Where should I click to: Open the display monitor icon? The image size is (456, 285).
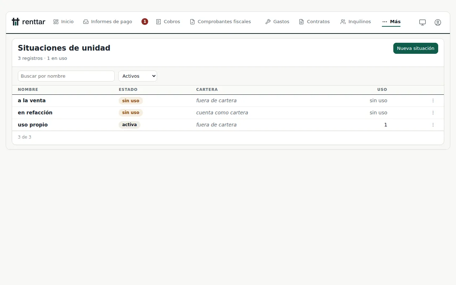click(x=423, y=22)
